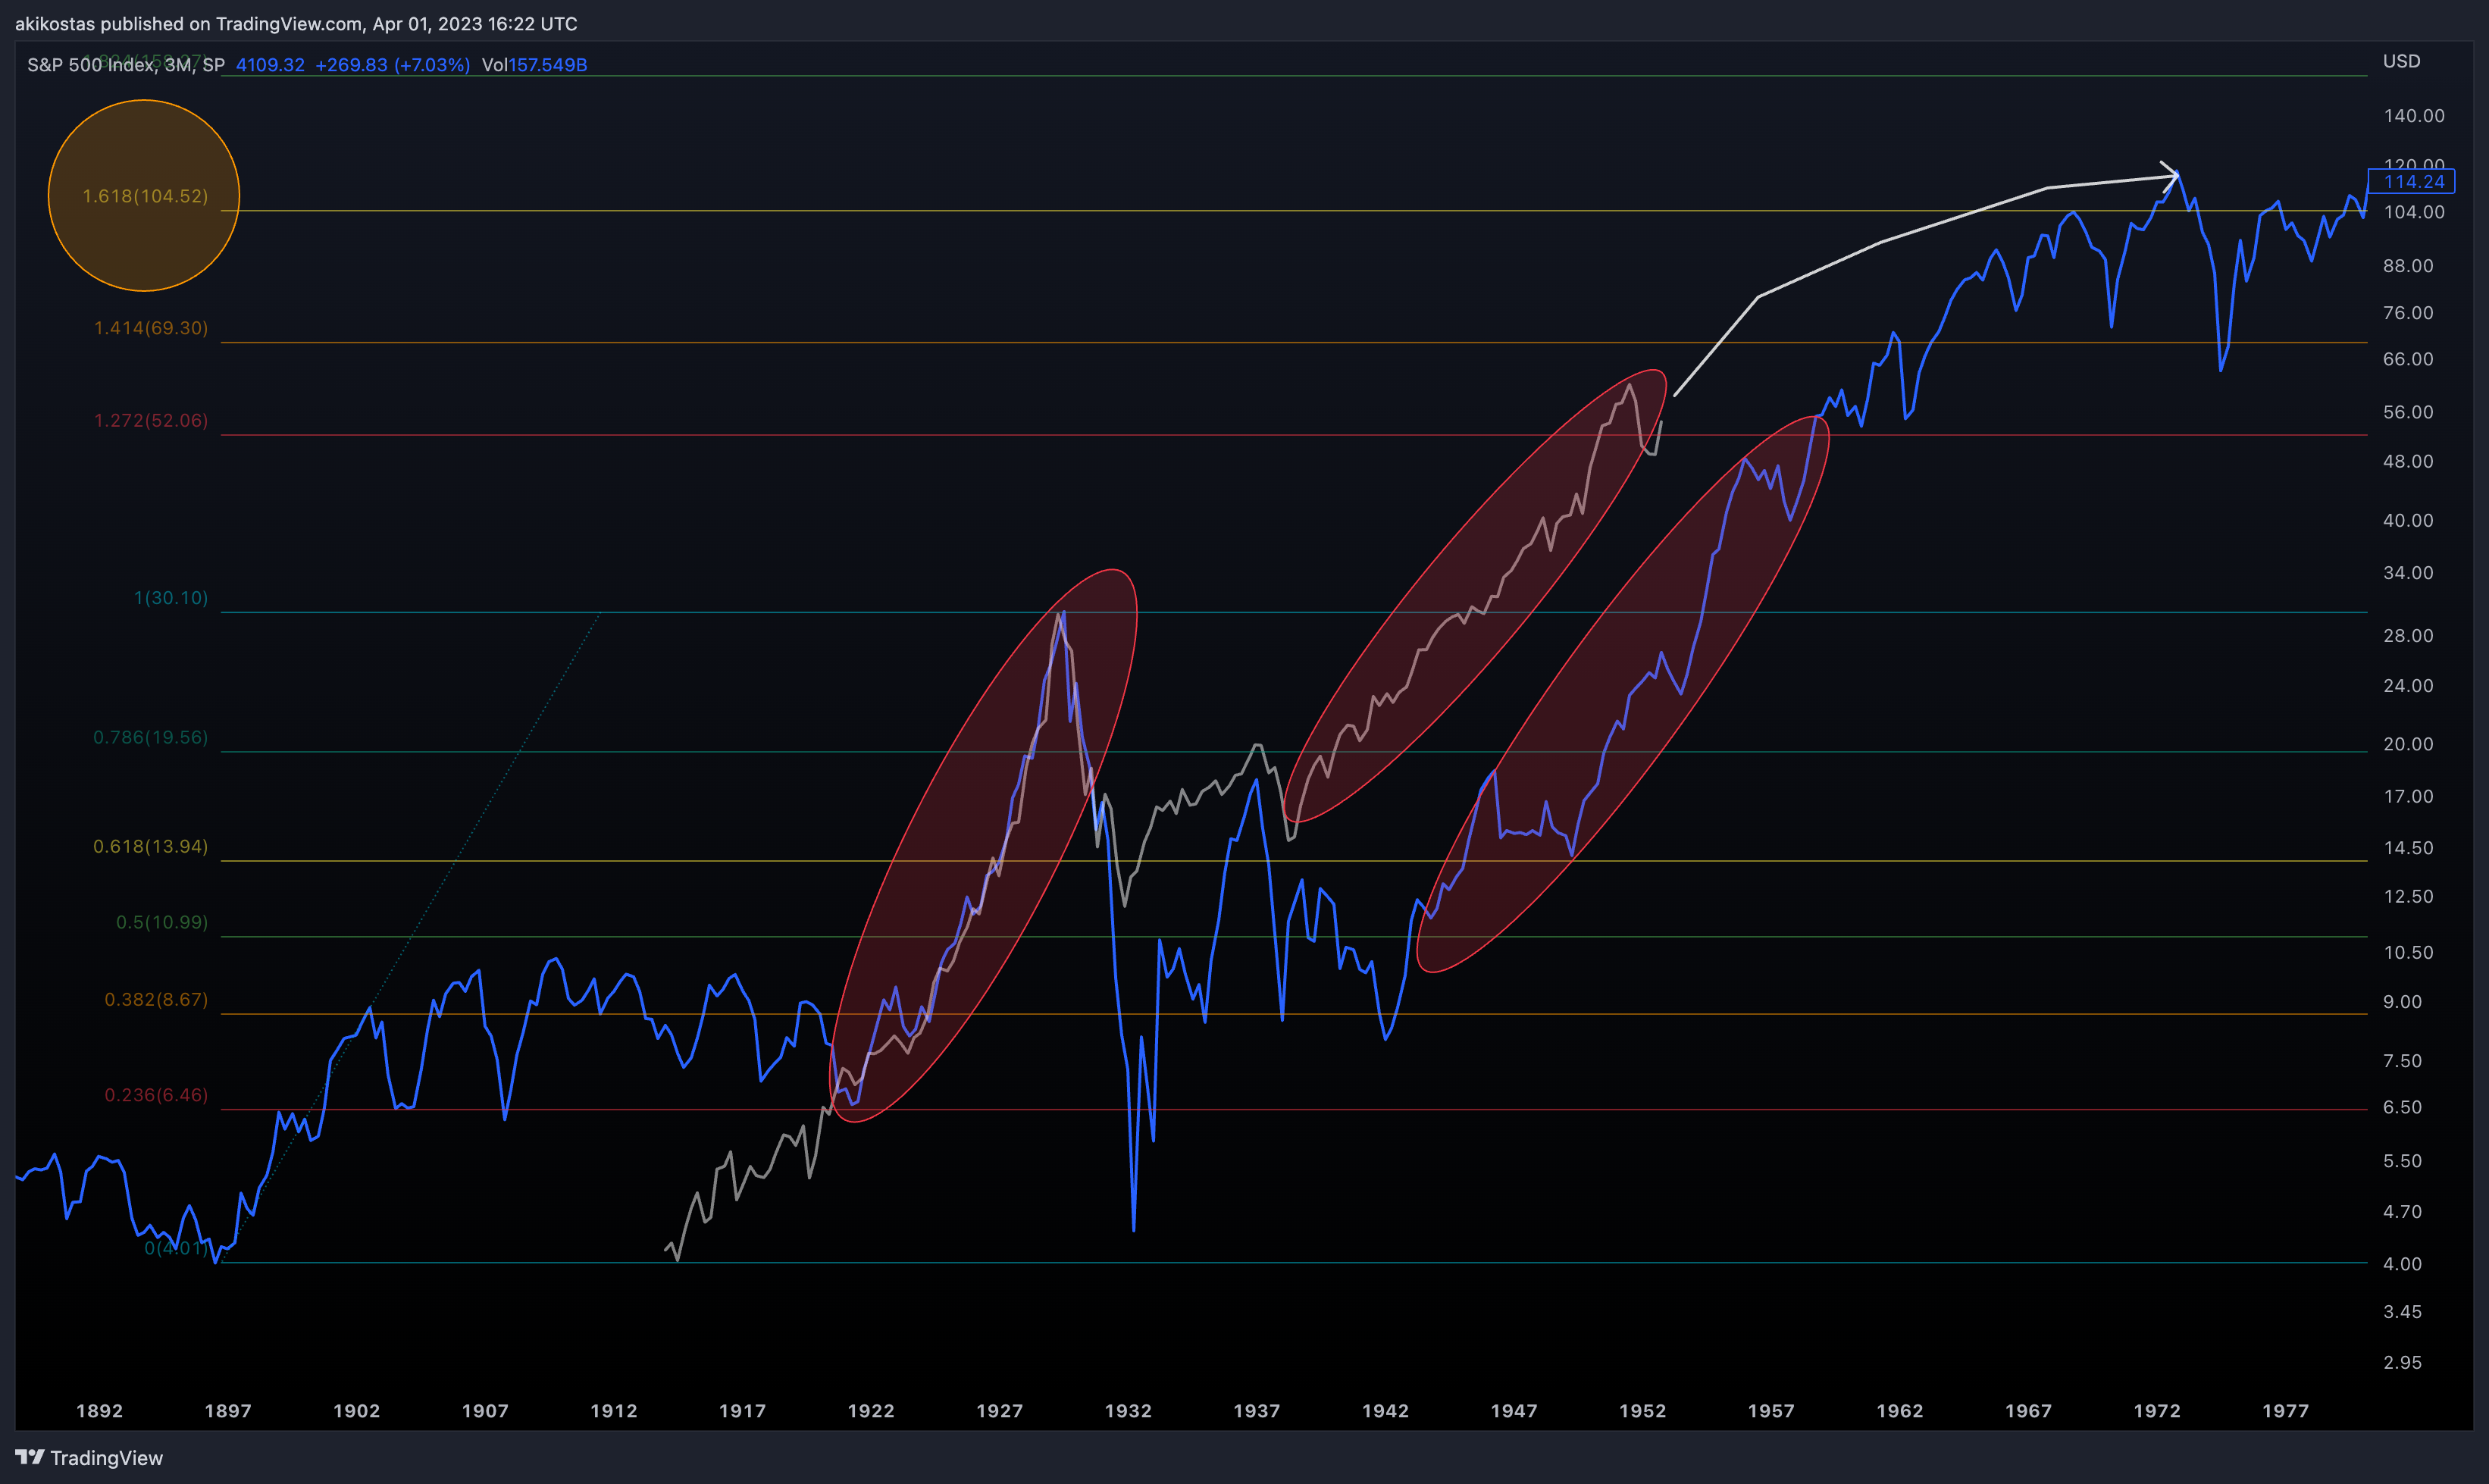Click the 1907 year on time axis
The image size is (2489, 1484).
(485, 1411)
